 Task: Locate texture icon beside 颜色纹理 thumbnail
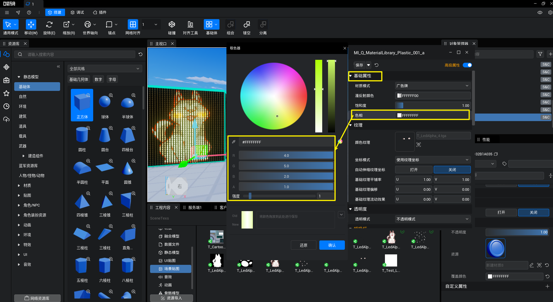click(419, 144)
